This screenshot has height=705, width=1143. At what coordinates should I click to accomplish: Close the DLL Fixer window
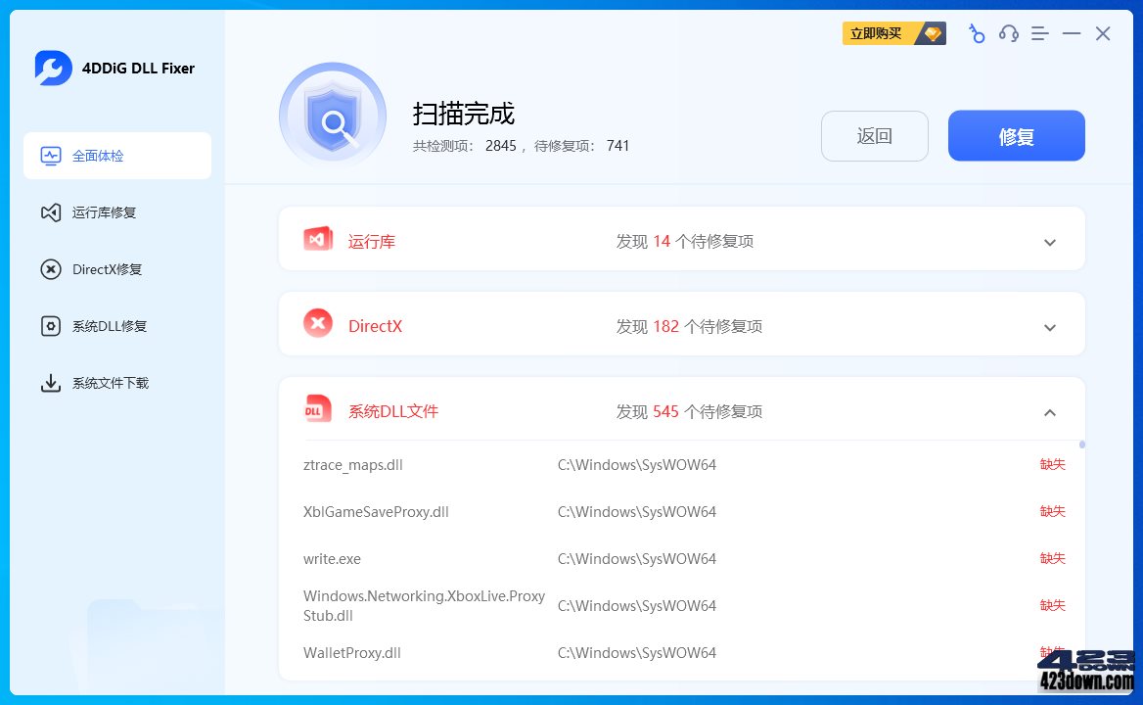(1103, 33)
